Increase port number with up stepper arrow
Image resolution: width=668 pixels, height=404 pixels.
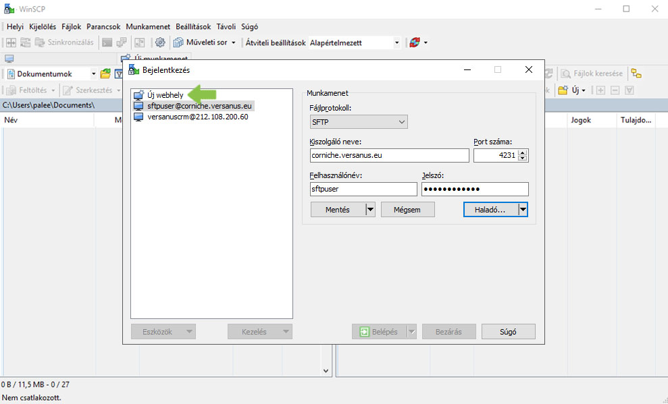[523, 152]
